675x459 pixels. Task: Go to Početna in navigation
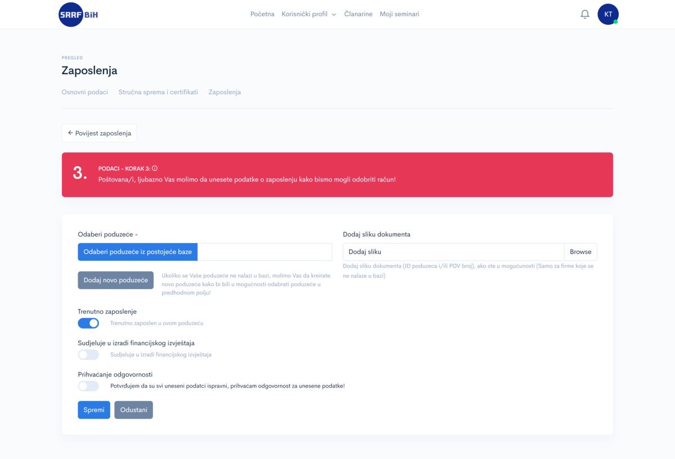pos(262,14)
